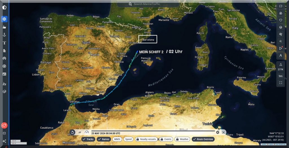Screen dimensions: 289x148
Task: Click the replay track circular arrow button
Action: click(x=72, y=132)
